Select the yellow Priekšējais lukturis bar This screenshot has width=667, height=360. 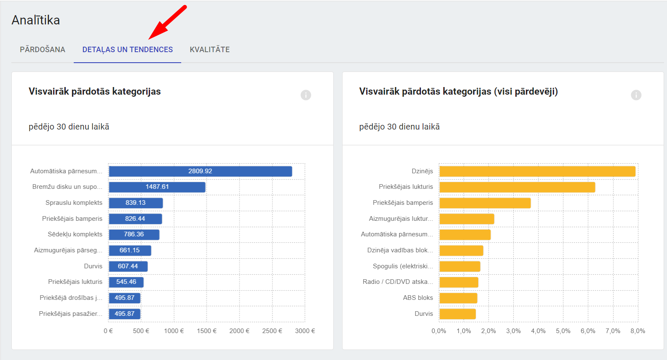(x=517, y=187)
